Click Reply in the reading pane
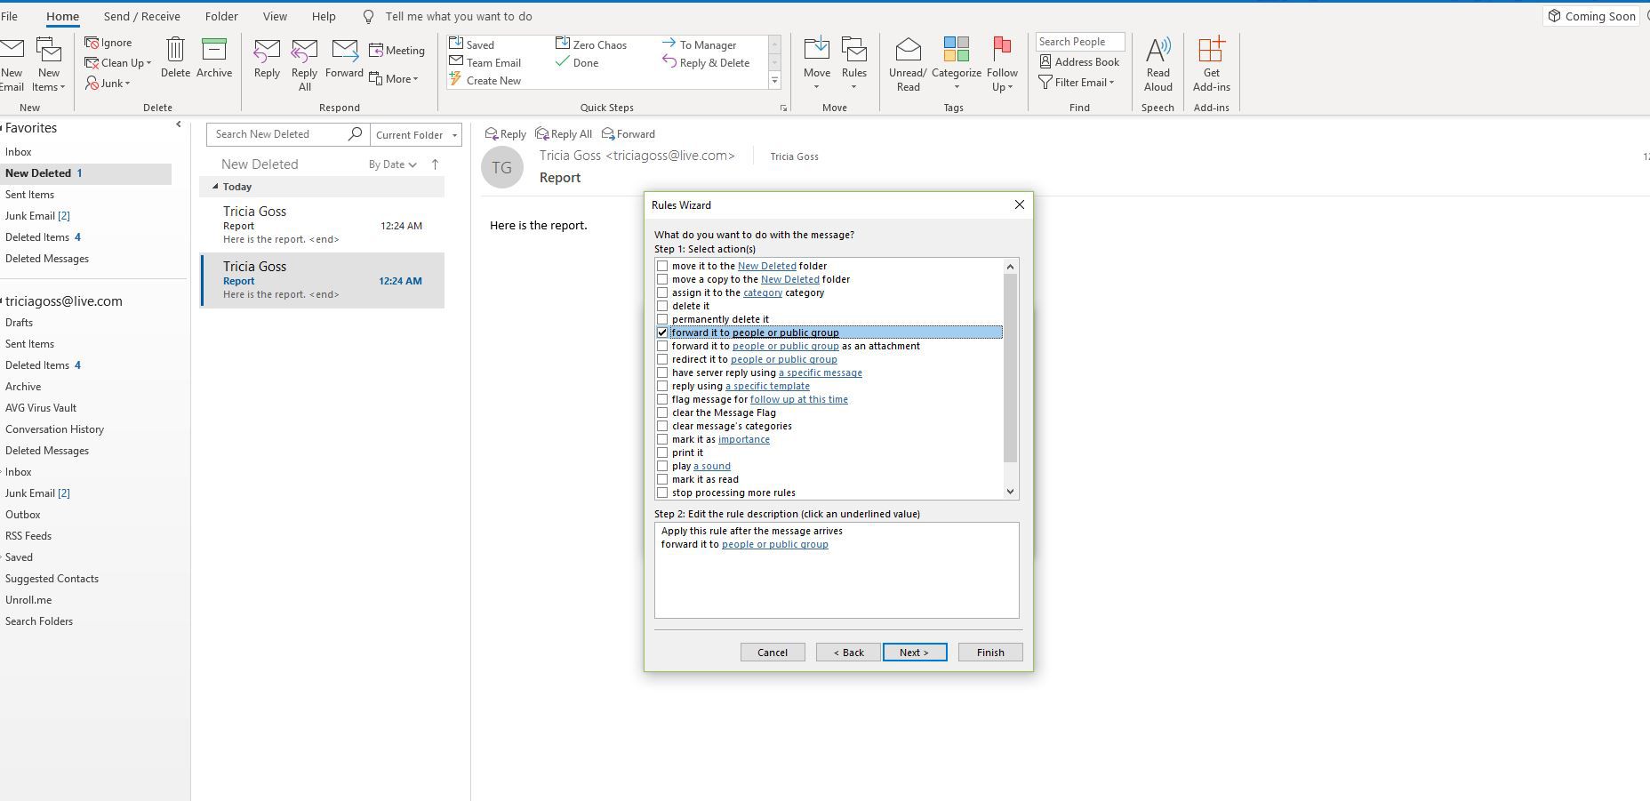The height and width of the screenshot is (801, 1650). pyautogui.click(x=505, y=133)
